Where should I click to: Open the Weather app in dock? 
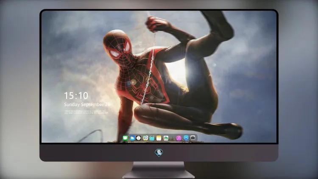tap(132, 138)
